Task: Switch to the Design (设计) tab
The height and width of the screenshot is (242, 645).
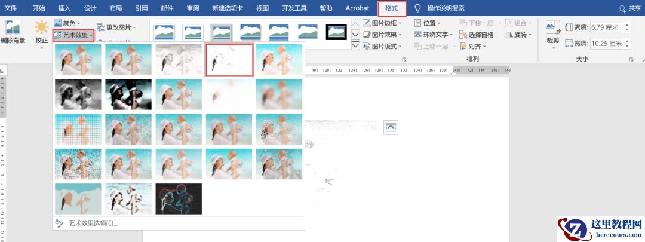Action: coord(90,8)
